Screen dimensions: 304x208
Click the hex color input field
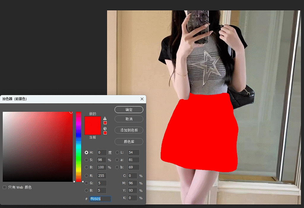click(100, 199)
